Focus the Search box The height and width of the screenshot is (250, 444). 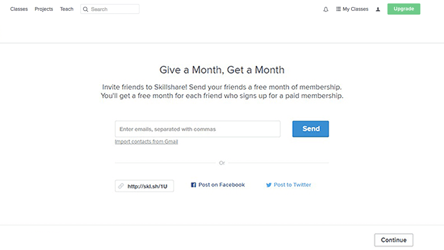click(114, 9)
